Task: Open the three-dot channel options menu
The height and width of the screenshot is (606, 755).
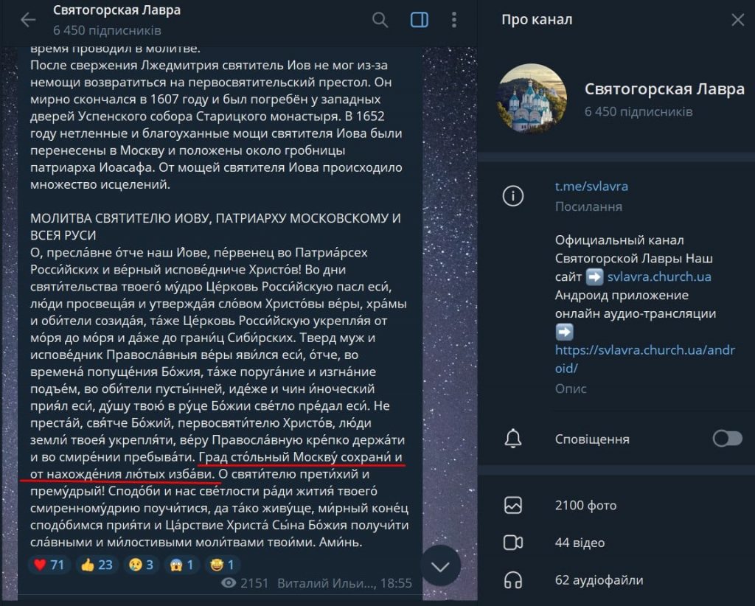Action: pyautogui.click(x=453, y=20)
